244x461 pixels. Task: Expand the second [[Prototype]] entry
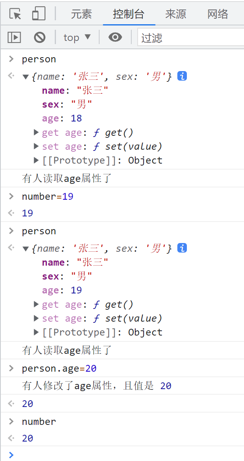(37, 332)
